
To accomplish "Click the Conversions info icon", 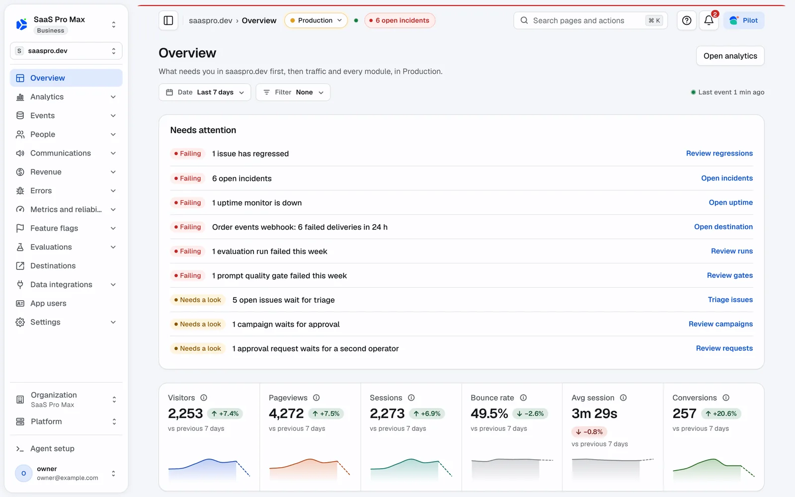I will click(x=726, y=398).
